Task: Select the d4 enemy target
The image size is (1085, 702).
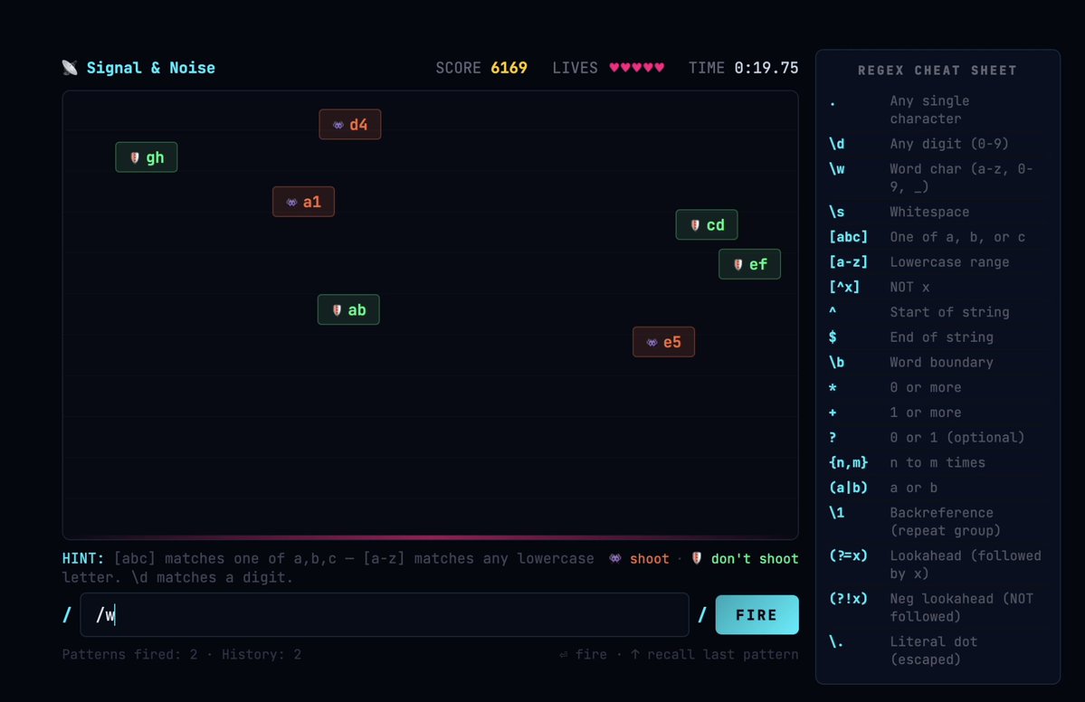Action: 350,125
